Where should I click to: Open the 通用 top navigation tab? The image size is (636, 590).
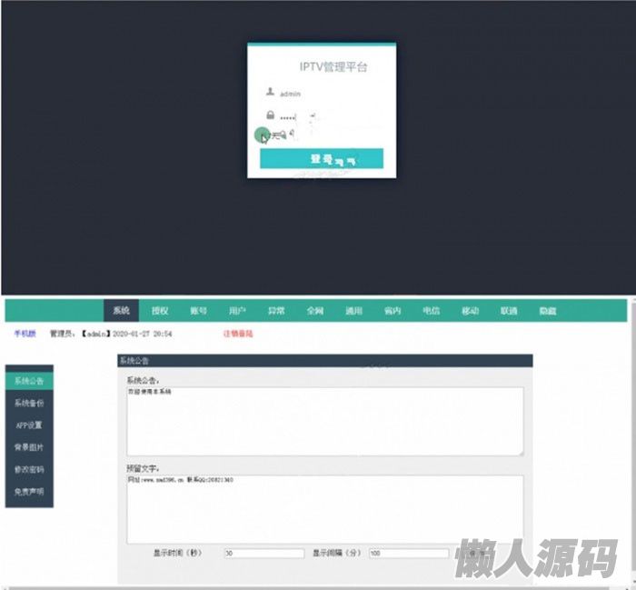tap(353, 311)
